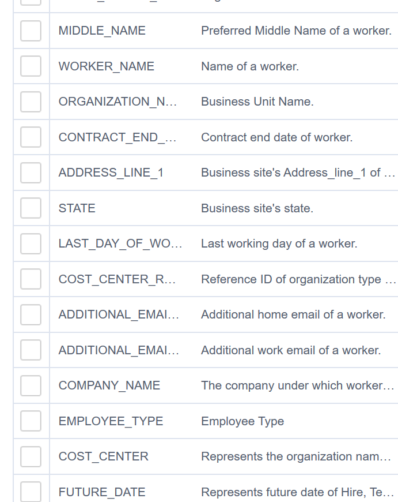Click the 'Business site's state.' description
This screenshot has width=398, height=502.
pos(257,208)
